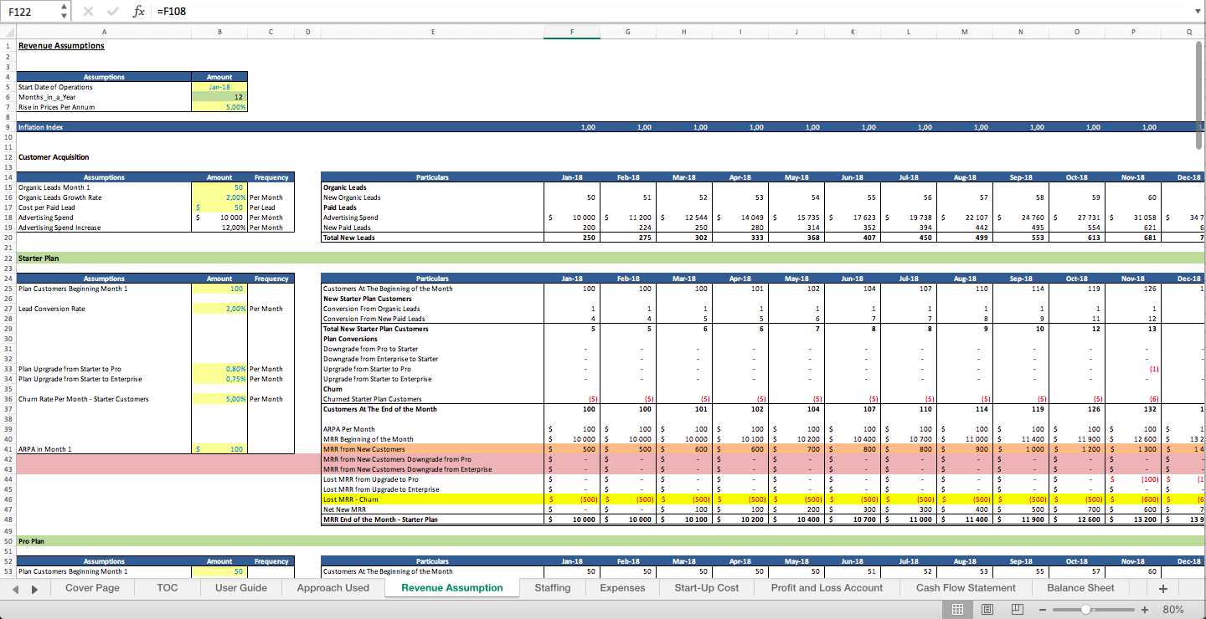The height and width of the screenshot is (619, 1206).
Task: Click the Name Box showing F122
Action: (x=32, y=12)
